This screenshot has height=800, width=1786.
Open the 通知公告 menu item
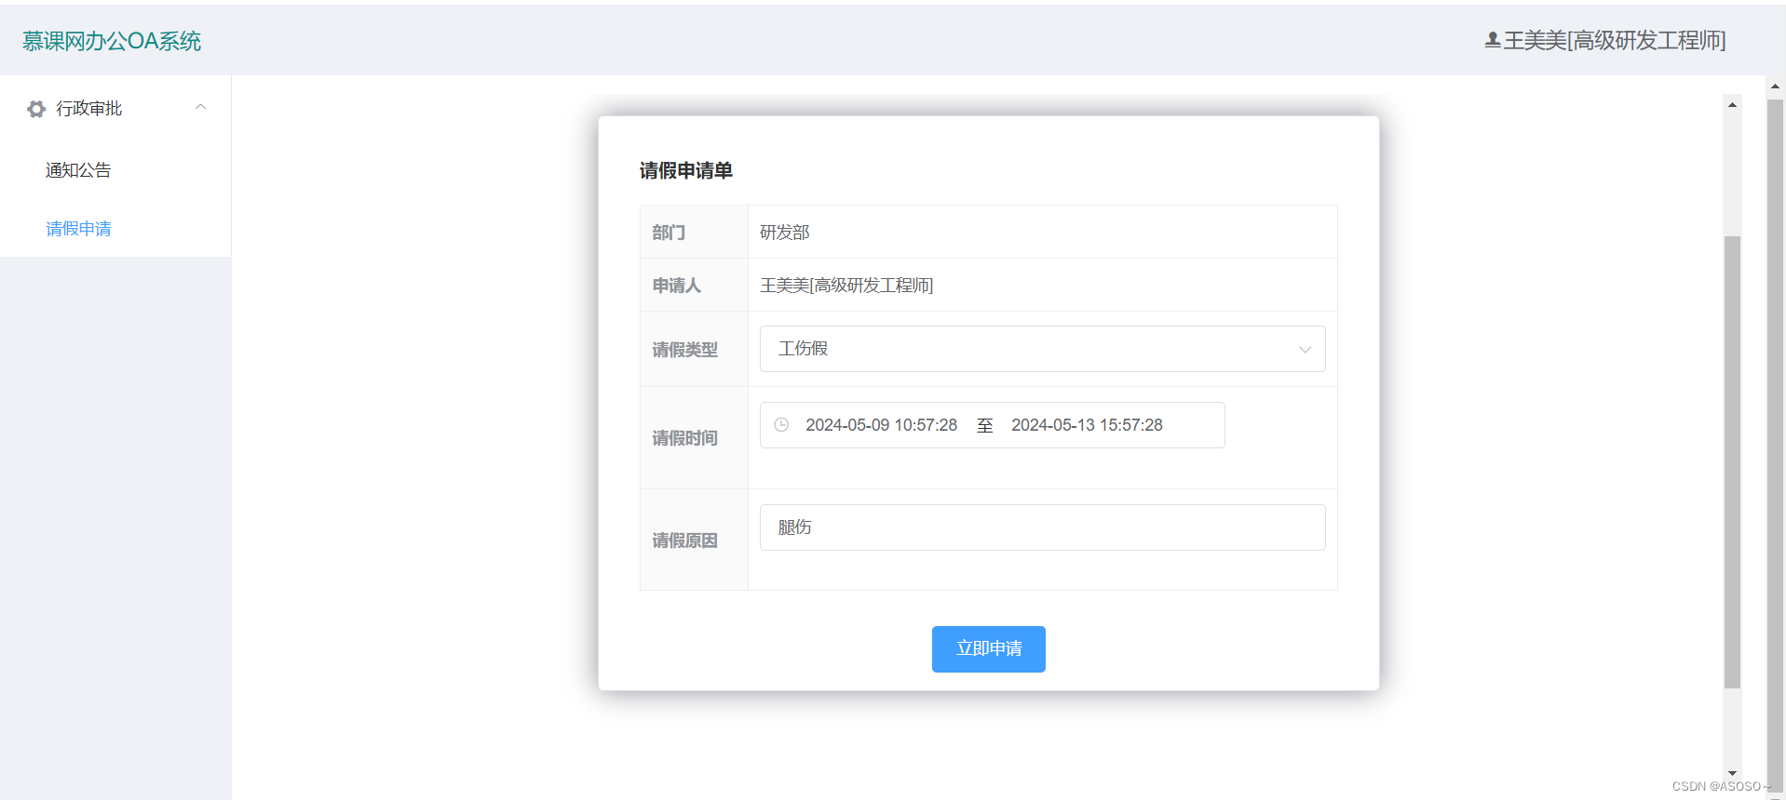(78, 170)
